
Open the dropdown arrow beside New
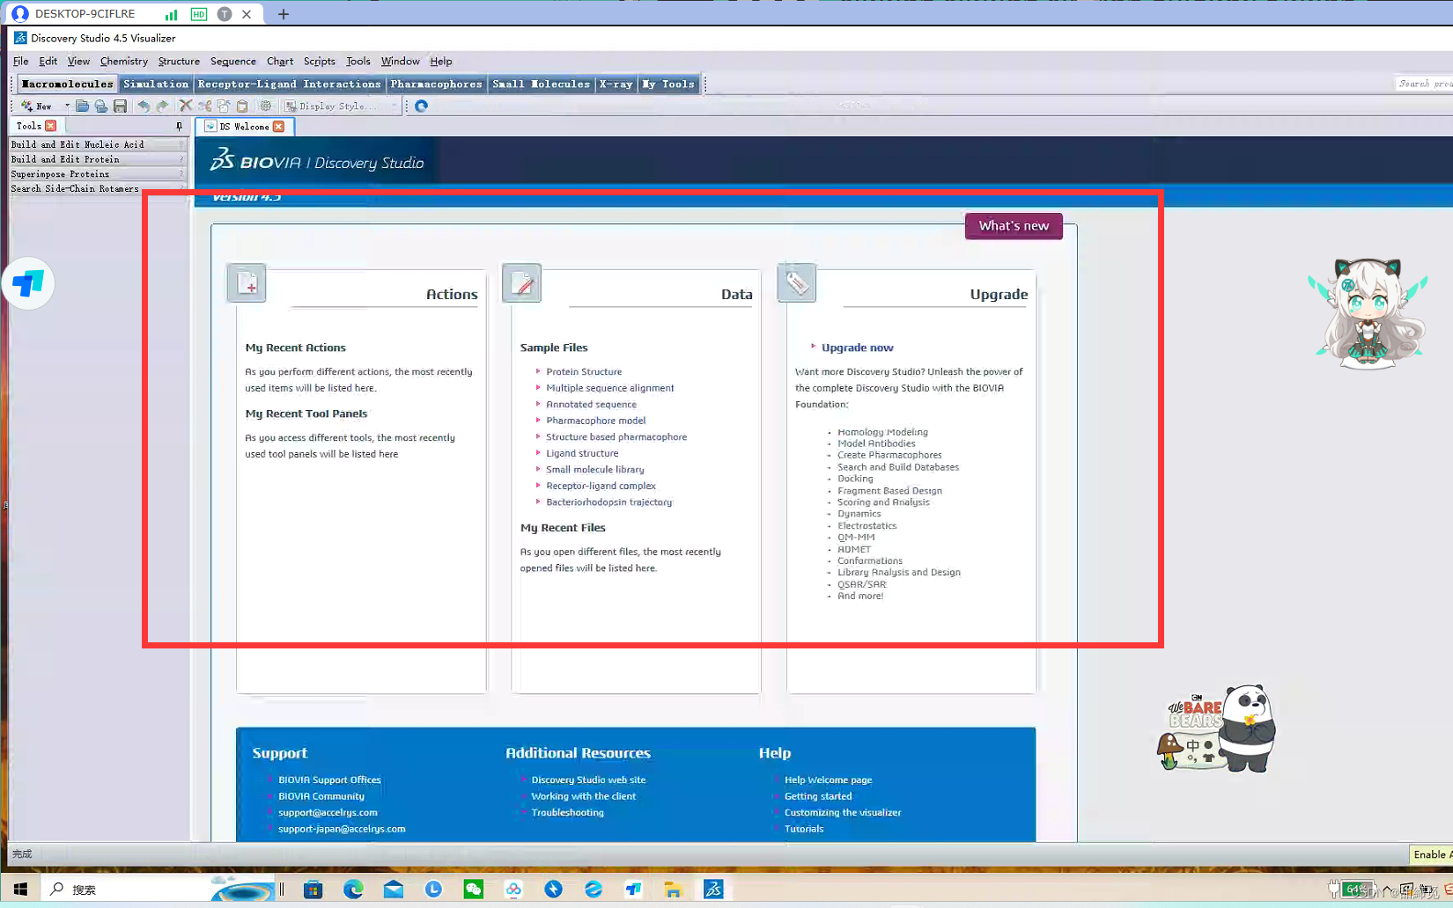click(x=67, y=106)
